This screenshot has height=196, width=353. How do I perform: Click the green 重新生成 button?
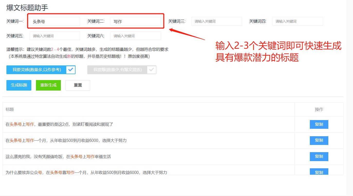click(x=48, y=85)
